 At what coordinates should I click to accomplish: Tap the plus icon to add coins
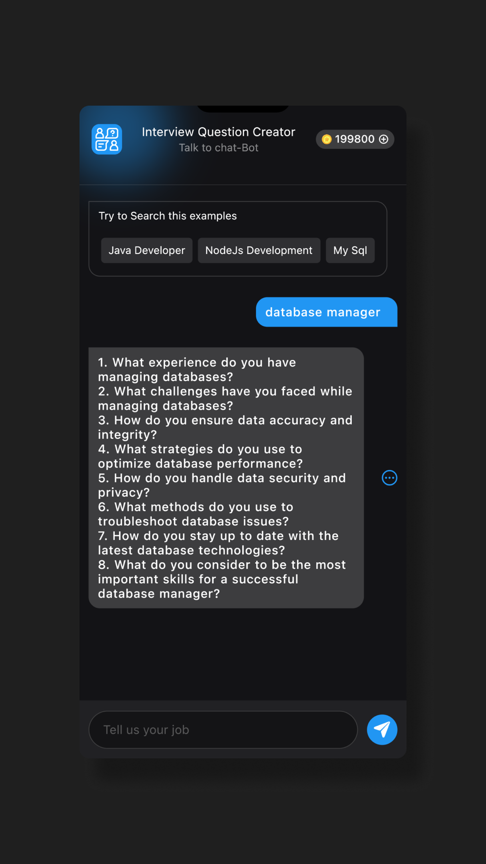tap(384, 139)
